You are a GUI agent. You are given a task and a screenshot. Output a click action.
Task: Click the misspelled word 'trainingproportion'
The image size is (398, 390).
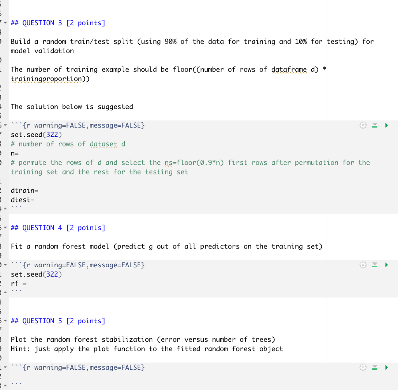(x=46, y=79)
